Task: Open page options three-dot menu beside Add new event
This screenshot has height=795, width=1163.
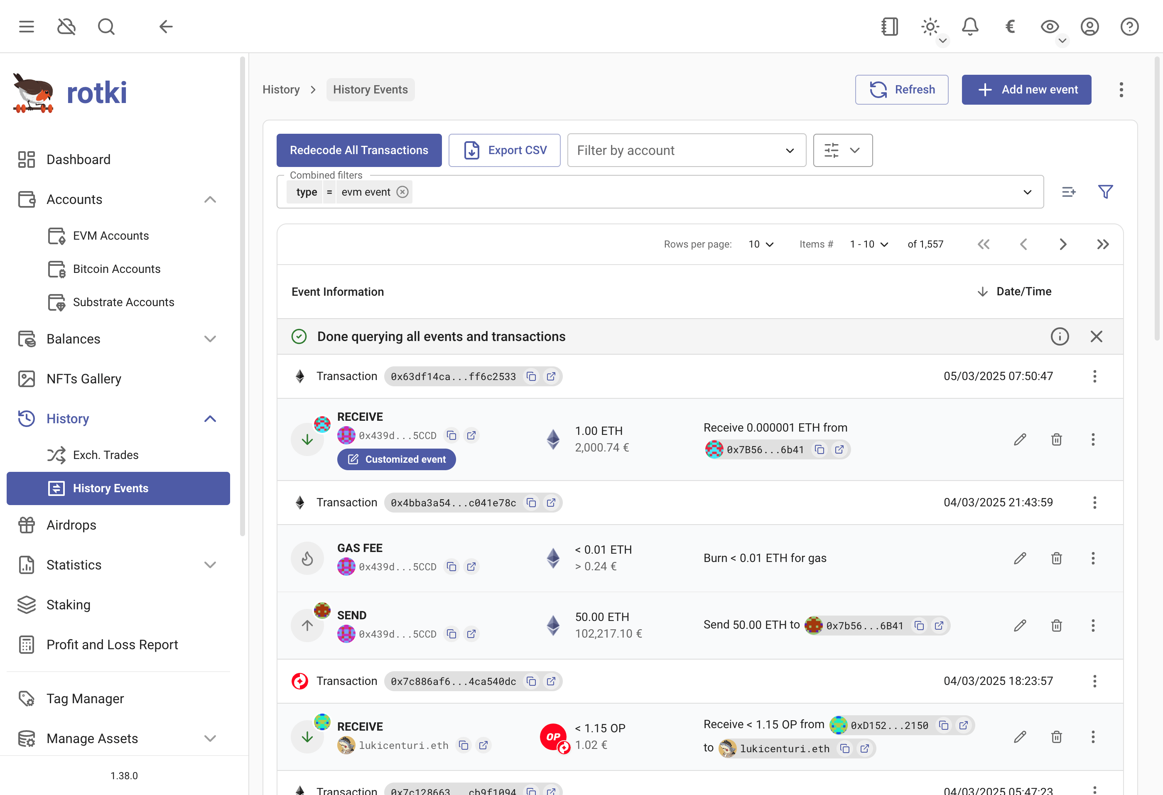Action: (1121, 90)
